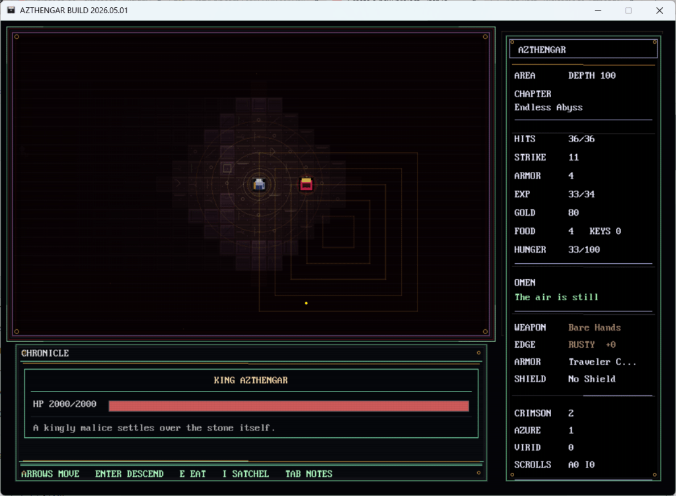
Task: Click the AZTHENGAR title box in the sidebar
Action: 582,50
